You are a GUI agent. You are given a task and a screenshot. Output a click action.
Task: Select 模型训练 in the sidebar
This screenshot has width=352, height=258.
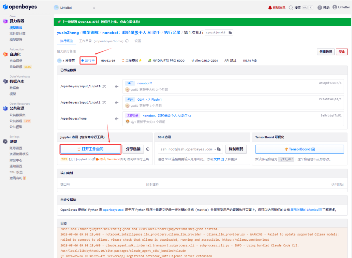[x=16, y=28]
